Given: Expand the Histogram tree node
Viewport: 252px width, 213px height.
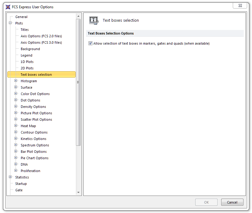Looking at the screenshot, I should (x=16, y=81).
